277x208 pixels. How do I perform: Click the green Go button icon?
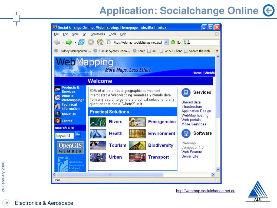173,42
